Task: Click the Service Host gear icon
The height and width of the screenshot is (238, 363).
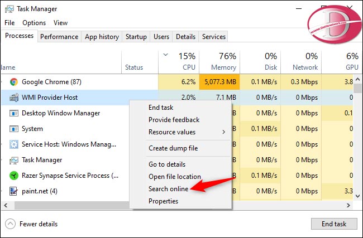Action: pos(14,144)
